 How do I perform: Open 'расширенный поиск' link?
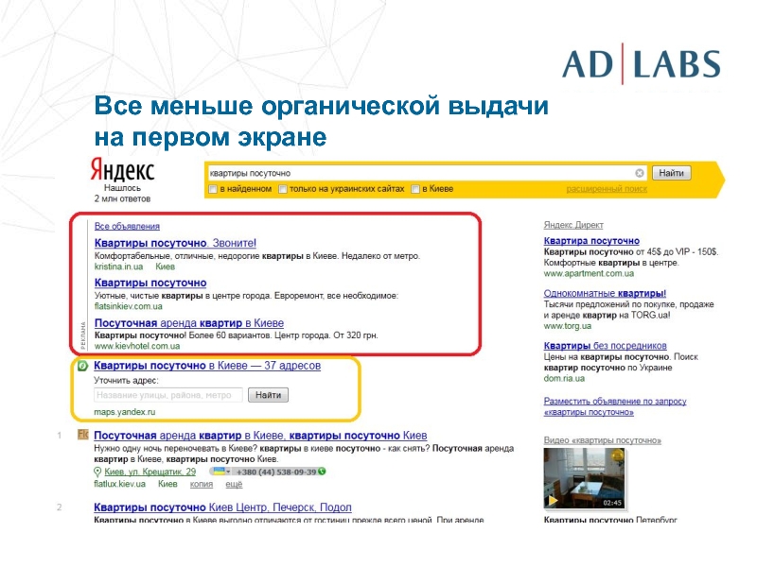[607, 189]
